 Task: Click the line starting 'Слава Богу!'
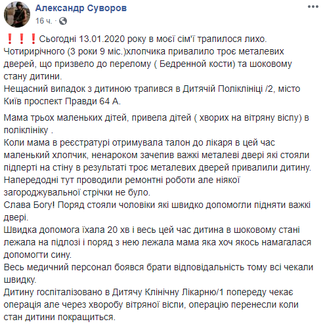coord(157,205)
